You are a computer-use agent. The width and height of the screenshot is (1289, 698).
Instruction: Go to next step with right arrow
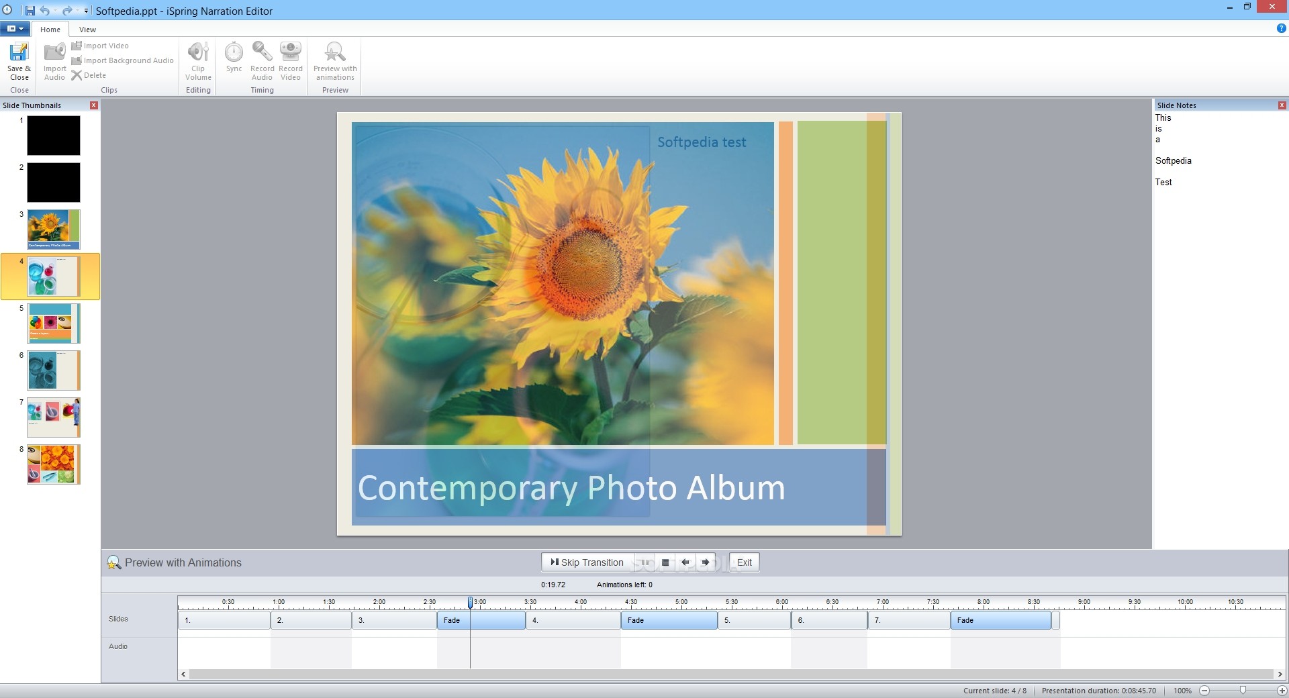(706, 562)
